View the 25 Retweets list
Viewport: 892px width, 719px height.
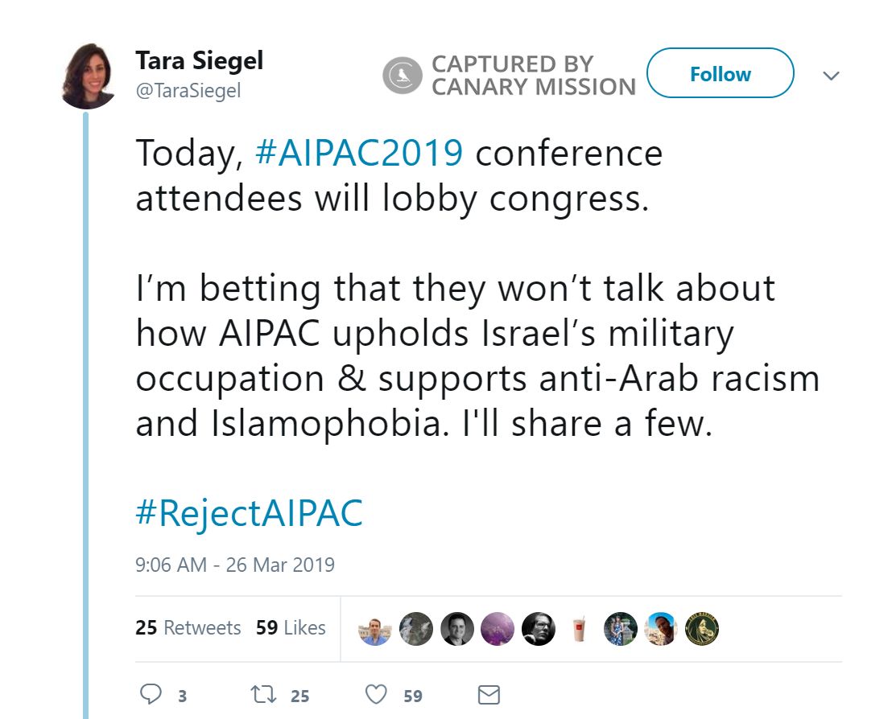tap(188, 628)
